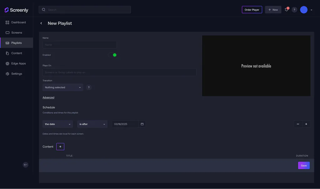Open the notifications bell icon

point(286,10)
